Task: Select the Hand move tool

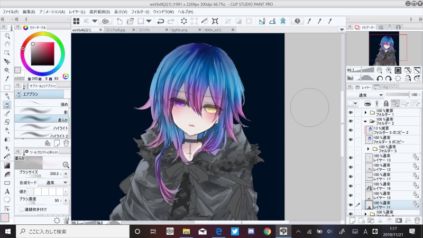Action: pos(7,44)
